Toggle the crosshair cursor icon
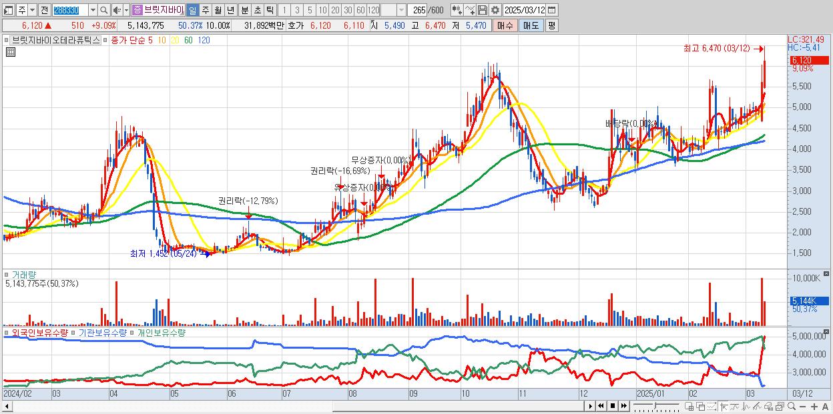The width and height of the screenshot is (833, 414). [x=724, y=407]
